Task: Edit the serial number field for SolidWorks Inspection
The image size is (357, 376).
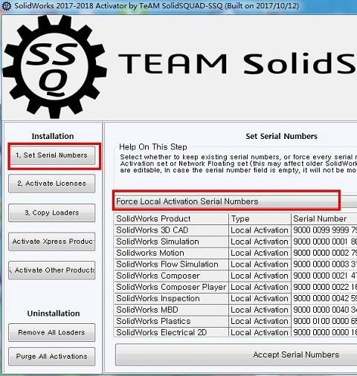Action: pyautogui.click(x=324, y=299)
